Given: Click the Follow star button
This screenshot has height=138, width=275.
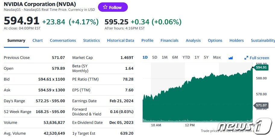Looking at the screenshot, I should point(113,7).
